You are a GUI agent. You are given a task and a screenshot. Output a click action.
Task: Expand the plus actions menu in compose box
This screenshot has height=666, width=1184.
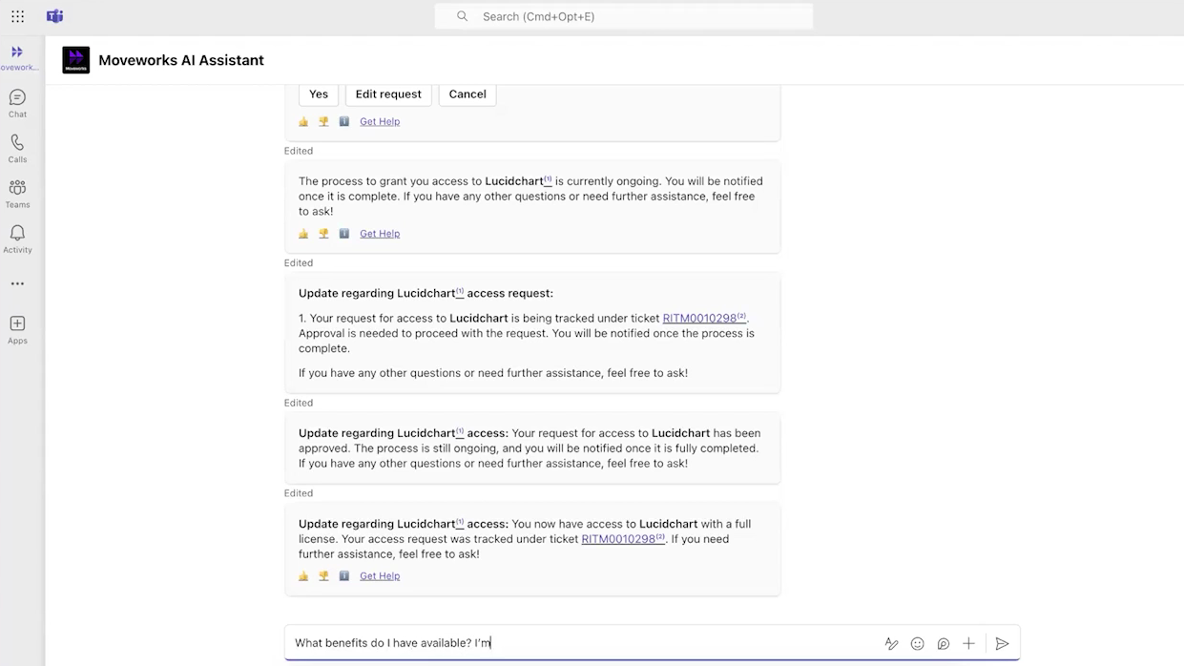tap(968, 644)
